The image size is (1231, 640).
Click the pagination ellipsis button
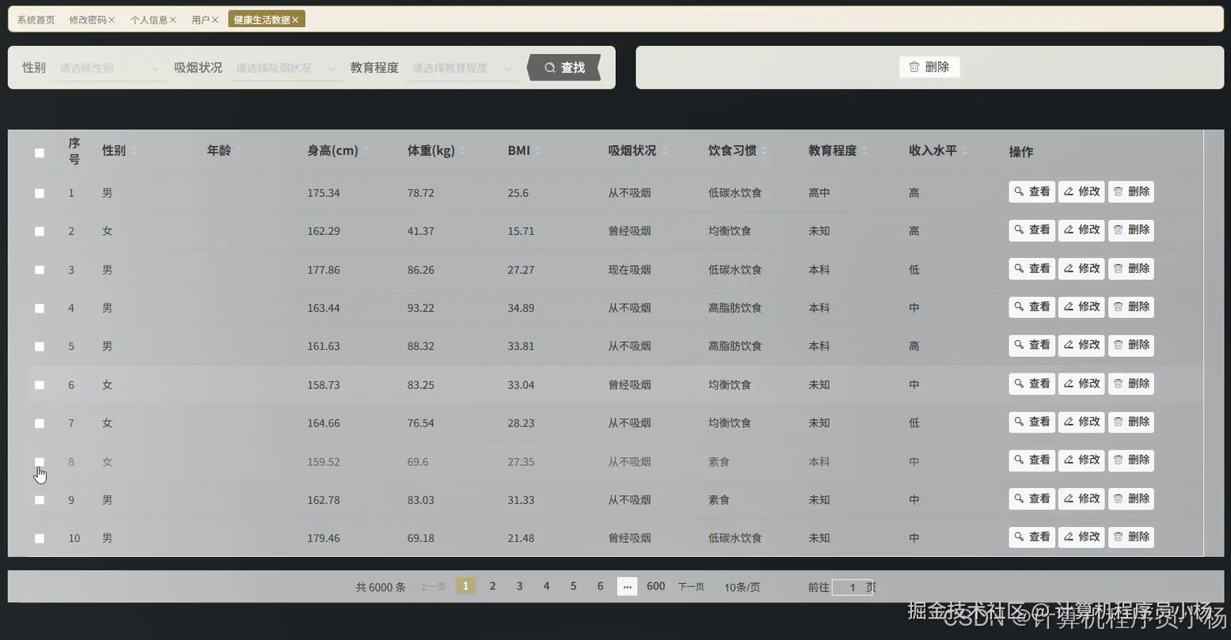pyautogui.click(x=627, y=586)
